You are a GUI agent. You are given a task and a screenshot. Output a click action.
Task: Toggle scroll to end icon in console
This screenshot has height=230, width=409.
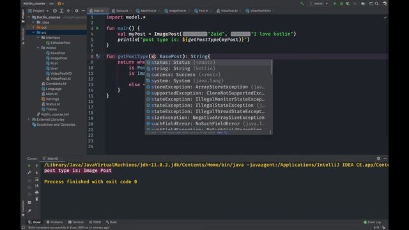(37, 186)
